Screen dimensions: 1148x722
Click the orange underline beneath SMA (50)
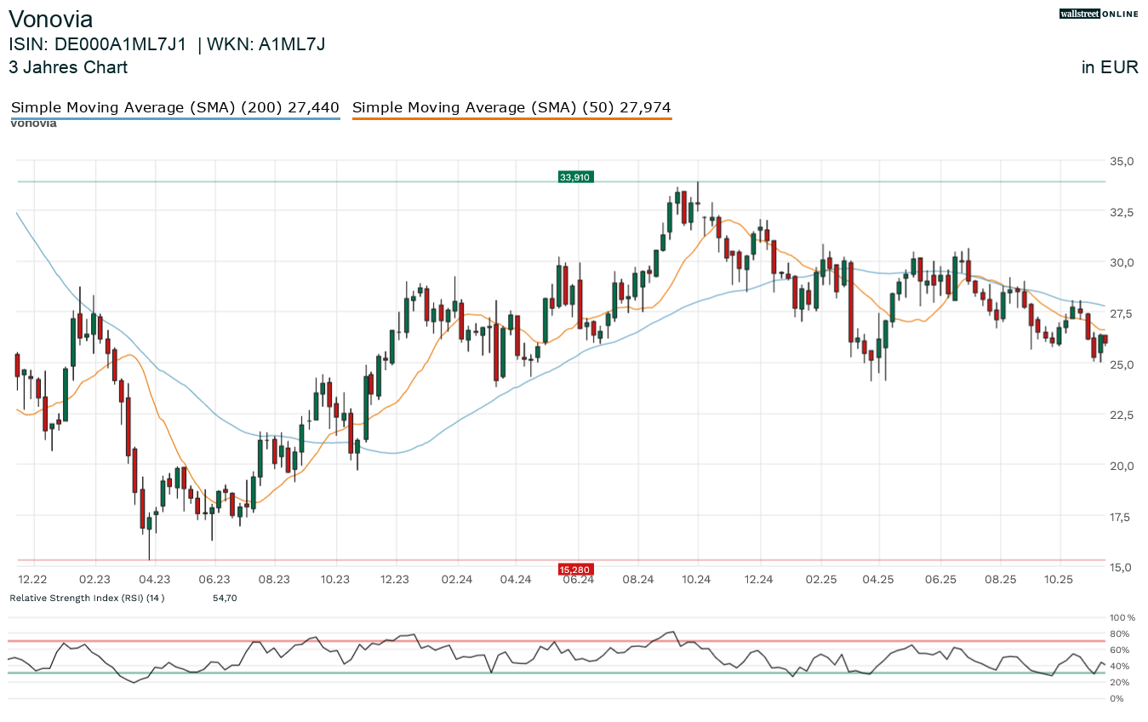[x=511, y=118]
